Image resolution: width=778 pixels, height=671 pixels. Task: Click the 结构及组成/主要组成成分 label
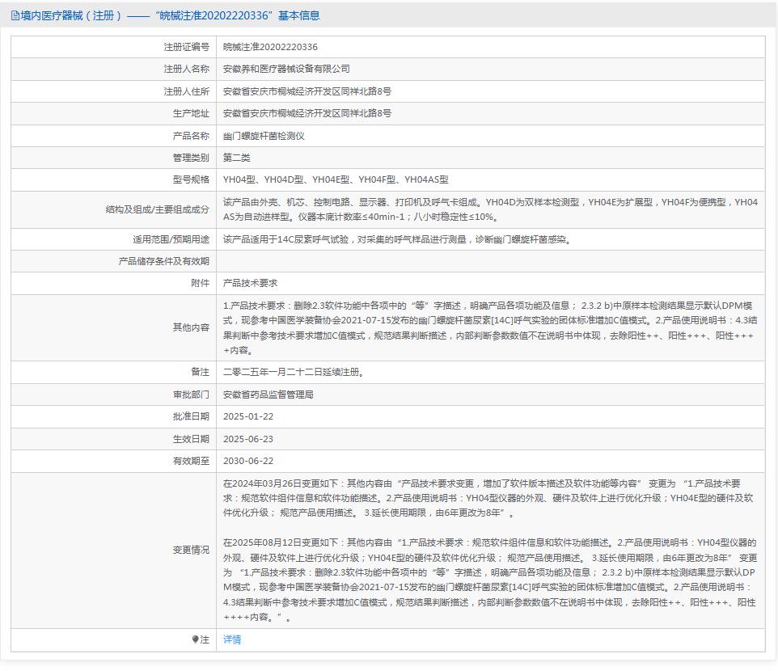pos(157,209)
